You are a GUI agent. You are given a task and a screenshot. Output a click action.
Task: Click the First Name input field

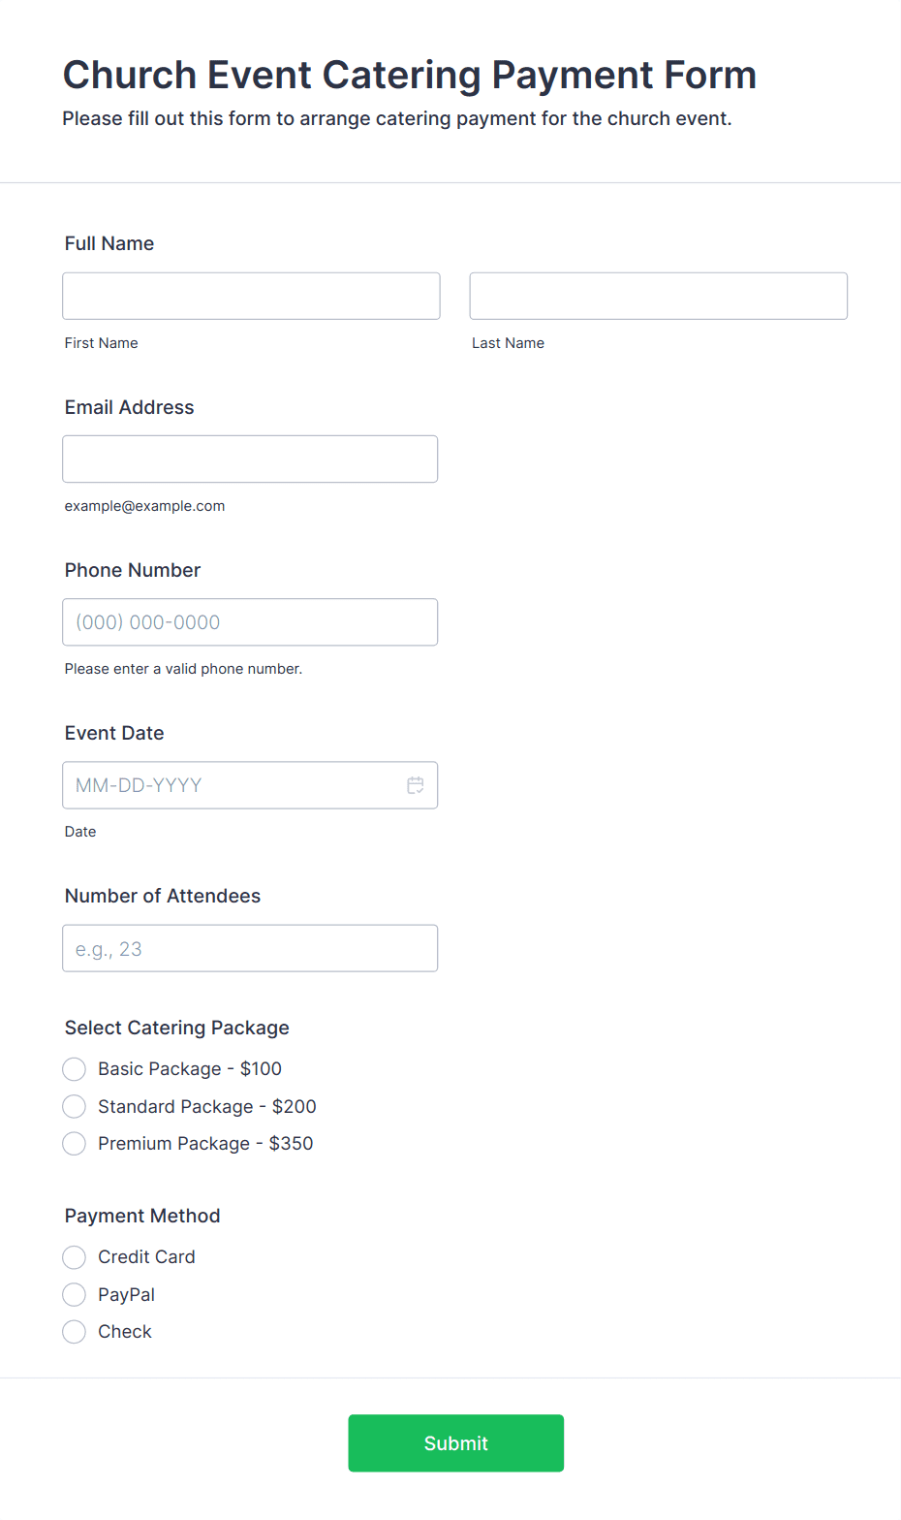[x=251, y=296]
